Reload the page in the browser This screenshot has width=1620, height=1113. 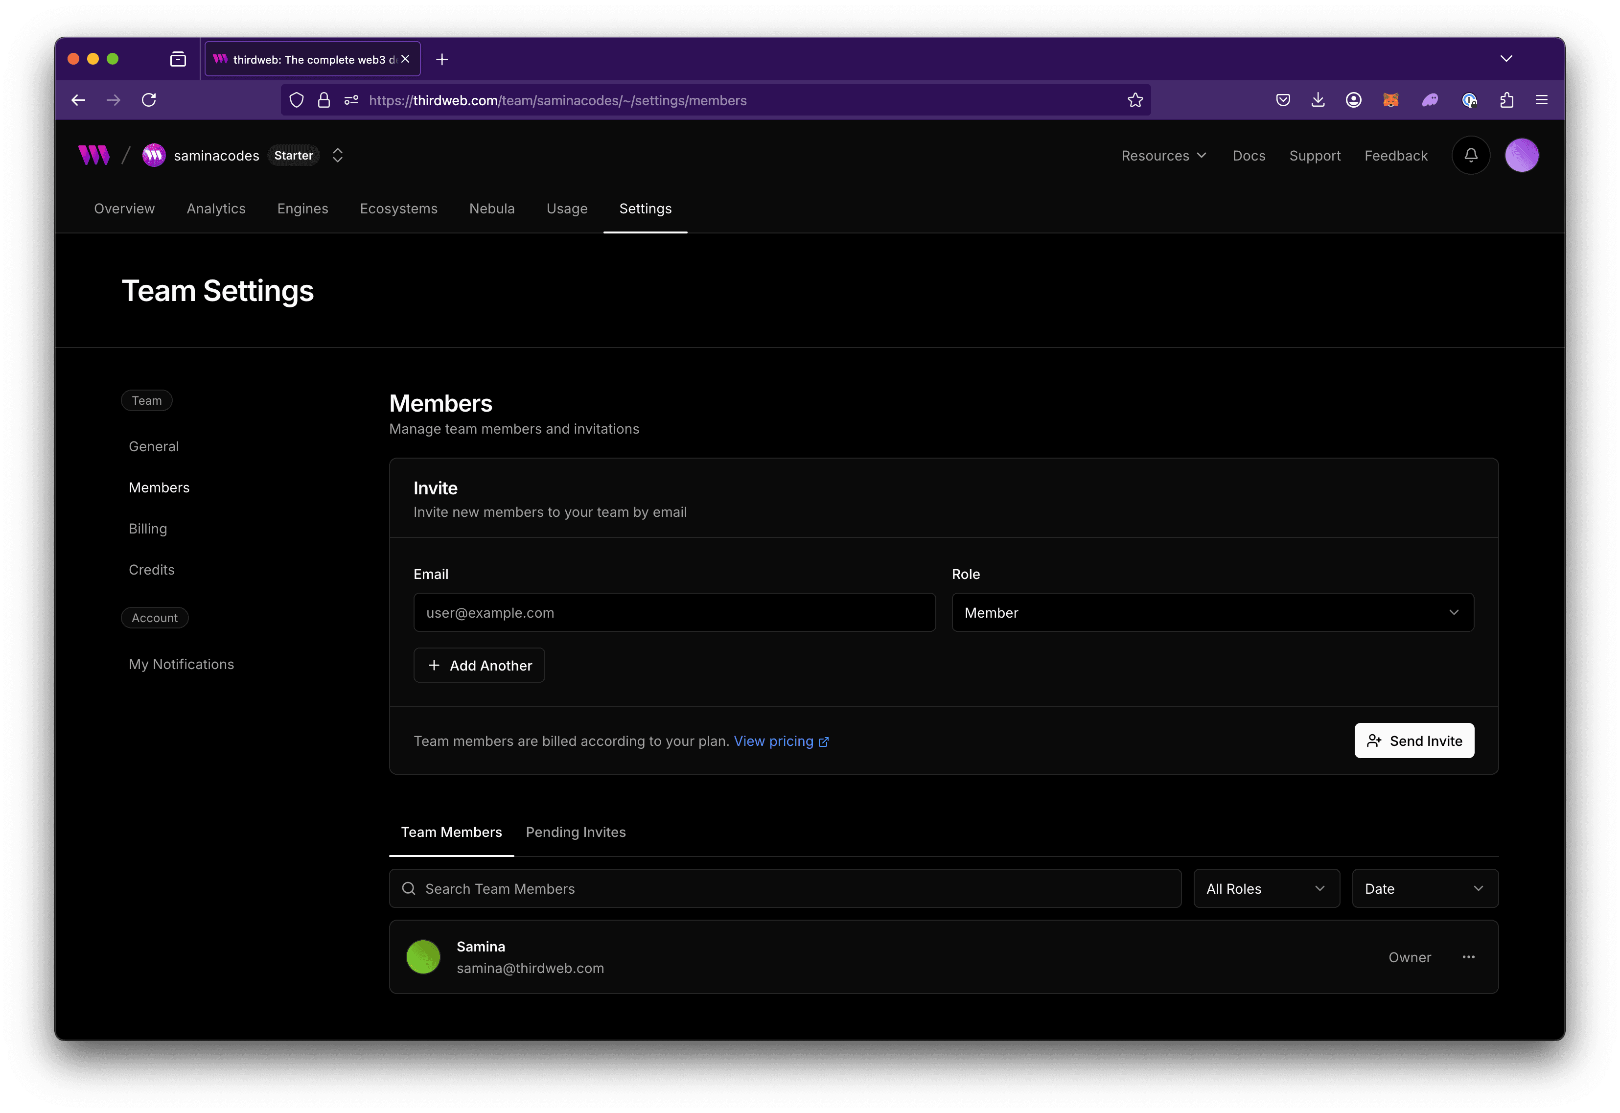(148, 100)
